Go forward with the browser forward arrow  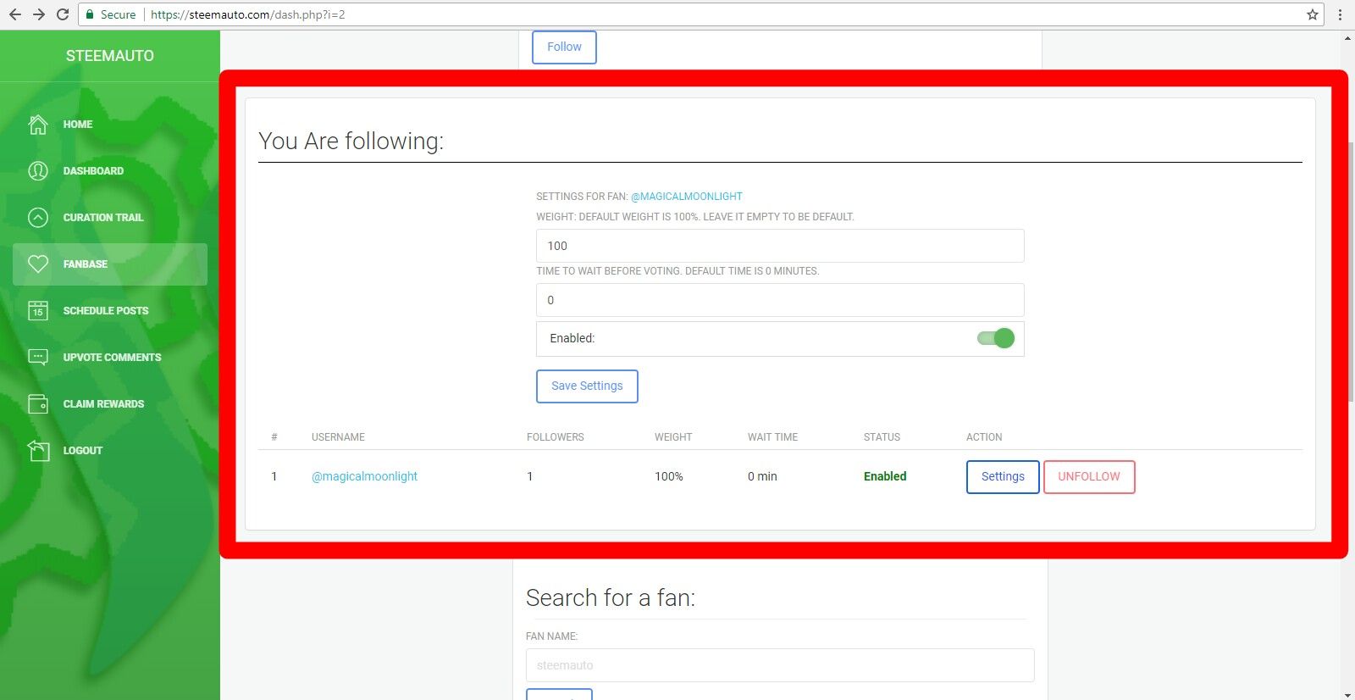(39, 14)
